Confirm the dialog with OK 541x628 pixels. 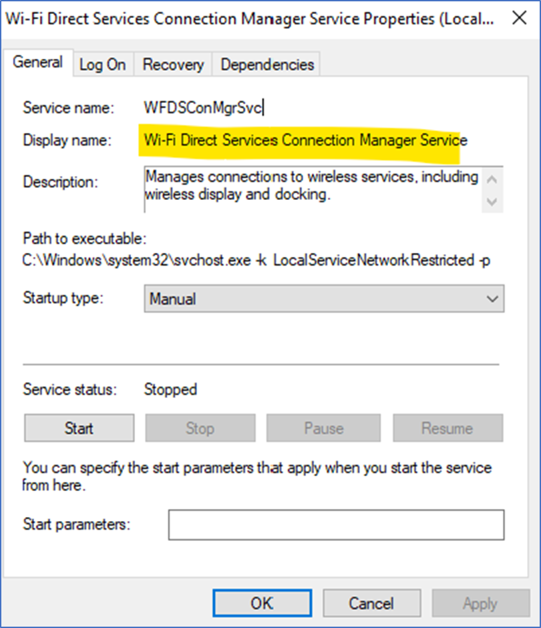(262, 603)
